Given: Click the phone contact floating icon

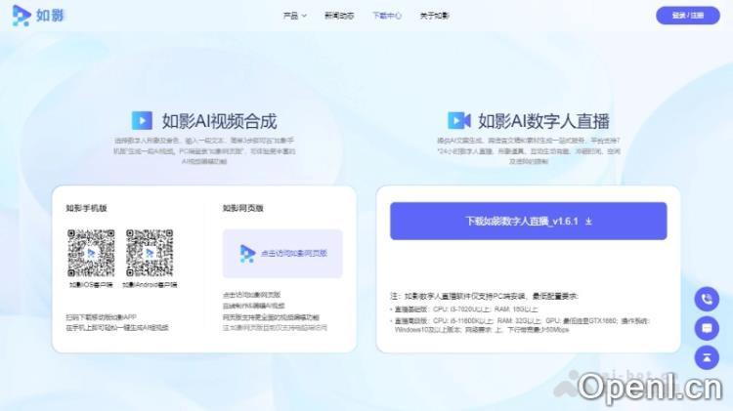Looking at the screenshot, I should 707,299.
